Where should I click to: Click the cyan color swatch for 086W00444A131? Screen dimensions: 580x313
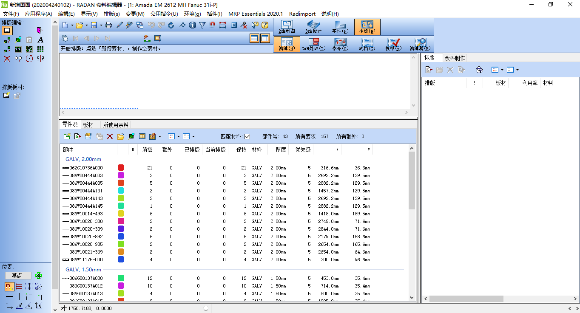click(x=121, y=191)
